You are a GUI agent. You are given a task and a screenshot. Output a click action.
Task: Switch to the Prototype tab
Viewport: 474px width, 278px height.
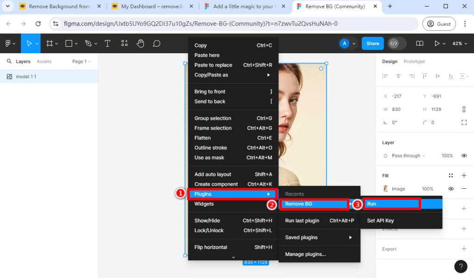tap(414, 61)
